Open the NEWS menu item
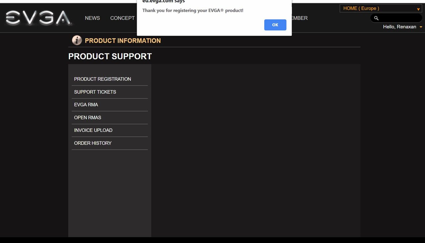The height and width of the screenshot is (243, 425). pos(92,18)
